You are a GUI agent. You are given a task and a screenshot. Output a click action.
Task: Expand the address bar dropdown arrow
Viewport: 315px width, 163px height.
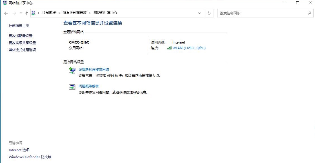pyautogui.click(x=199, y=13)
